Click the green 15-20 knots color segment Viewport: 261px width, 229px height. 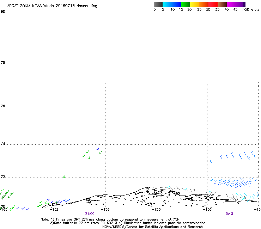click(x=186, y=4)
